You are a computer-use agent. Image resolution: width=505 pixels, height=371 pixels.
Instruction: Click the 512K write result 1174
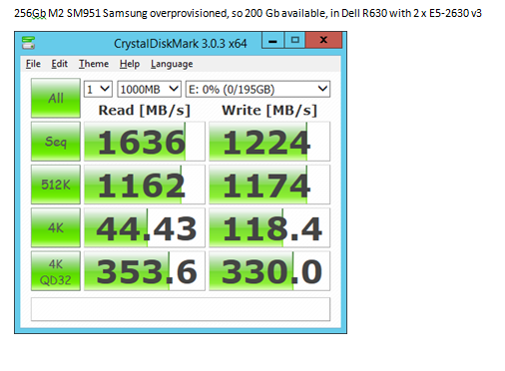tap(269, 185)
